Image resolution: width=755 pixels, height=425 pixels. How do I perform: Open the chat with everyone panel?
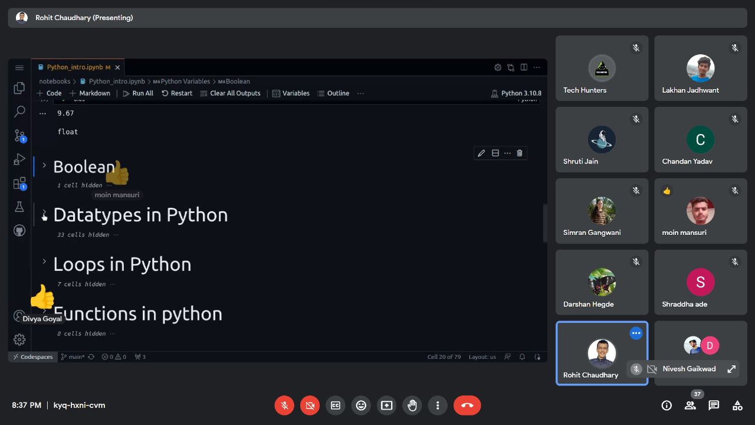click(714, 406)
